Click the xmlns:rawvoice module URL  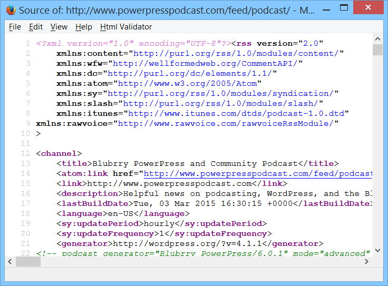(x=226, y=123)
